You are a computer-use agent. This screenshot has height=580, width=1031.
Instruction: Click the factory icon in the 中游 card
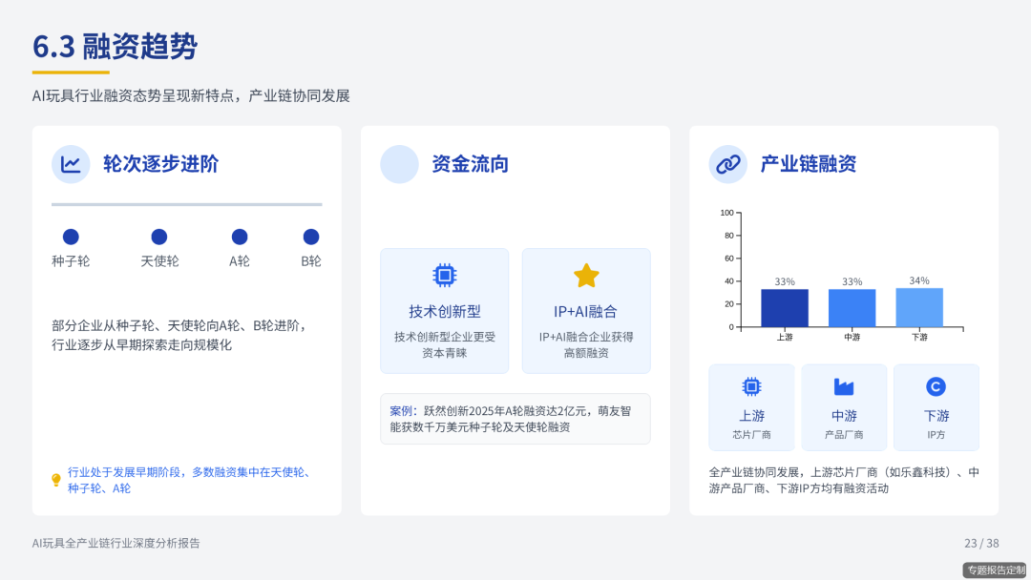point(844,384)
